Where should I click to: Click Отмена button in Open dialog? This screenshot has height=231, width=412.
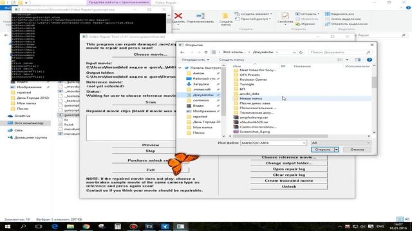pyautogui.click(x=357, y=150)
